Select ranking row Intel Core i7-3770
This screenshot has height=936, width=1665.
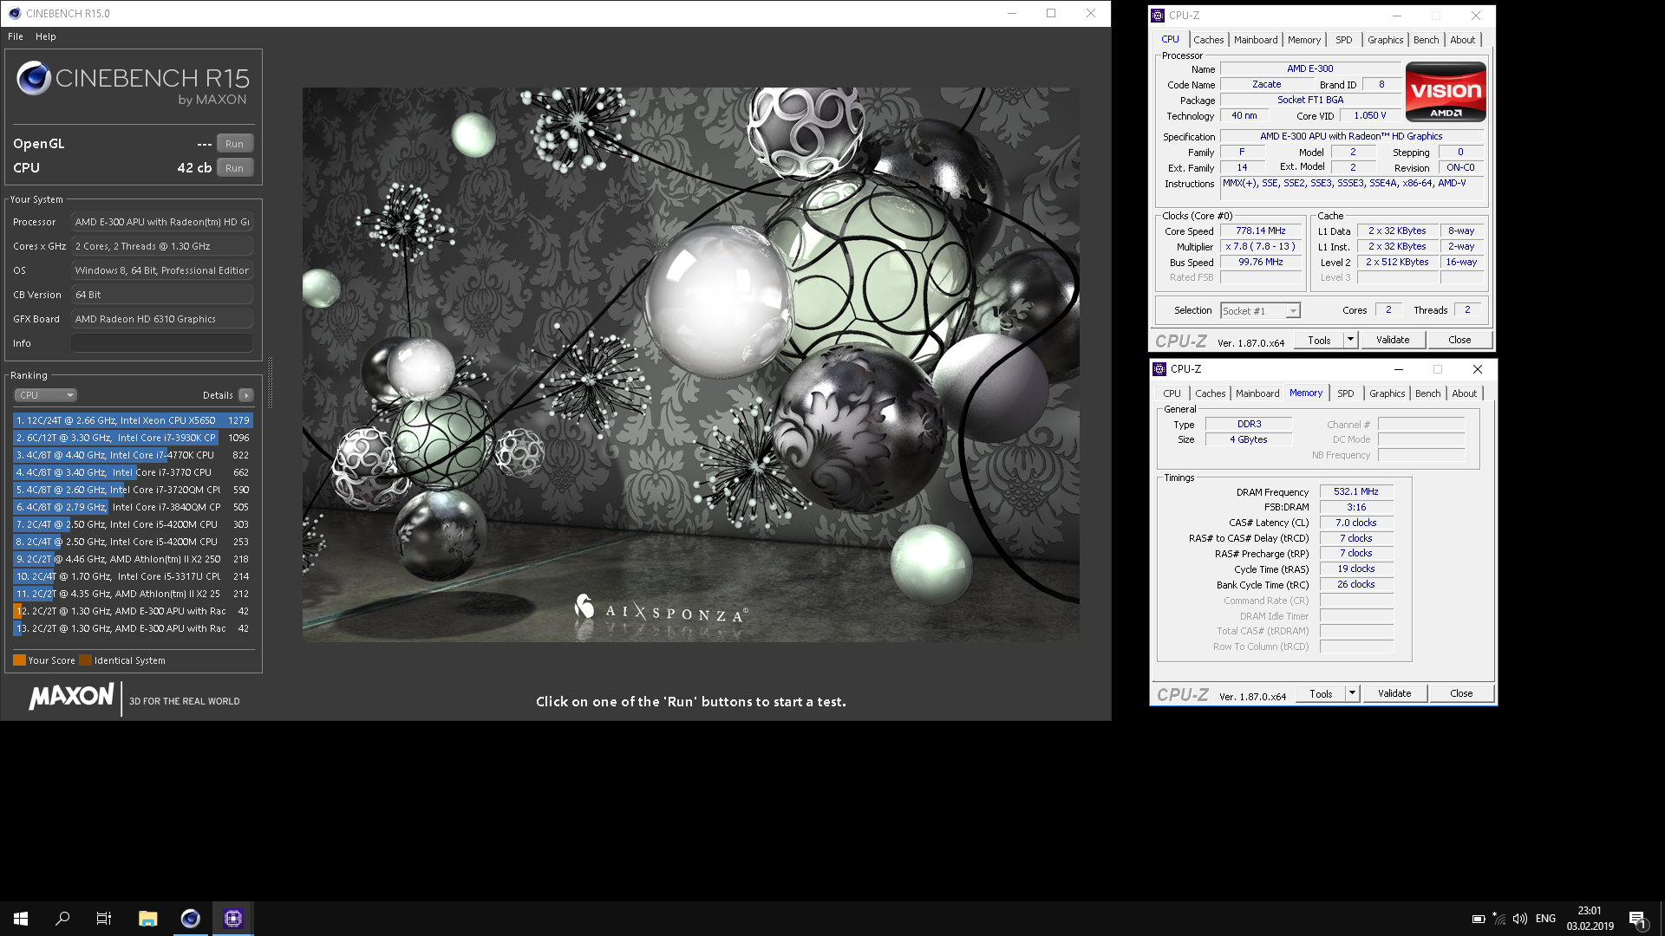coord(133,472)
